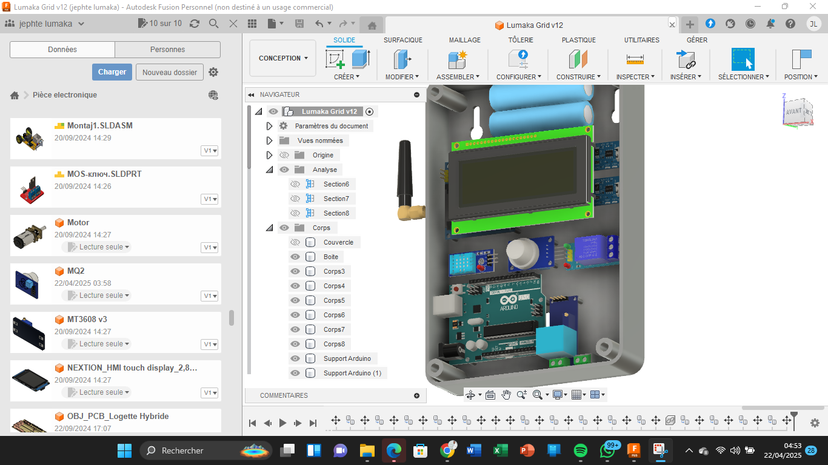Expand the Paramètres du document node
The width and height of the screenshot is (828, 465).
tap(270, 126)
